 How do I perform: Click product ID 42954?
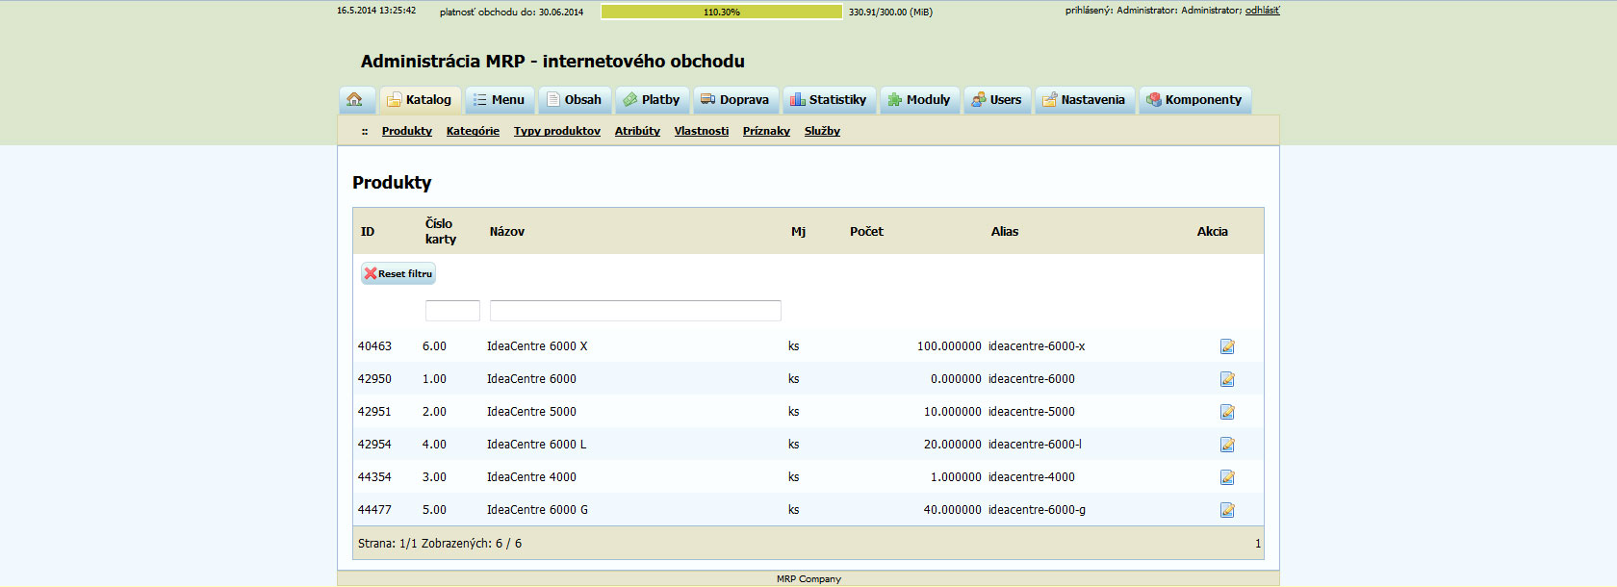click(375, 445)
